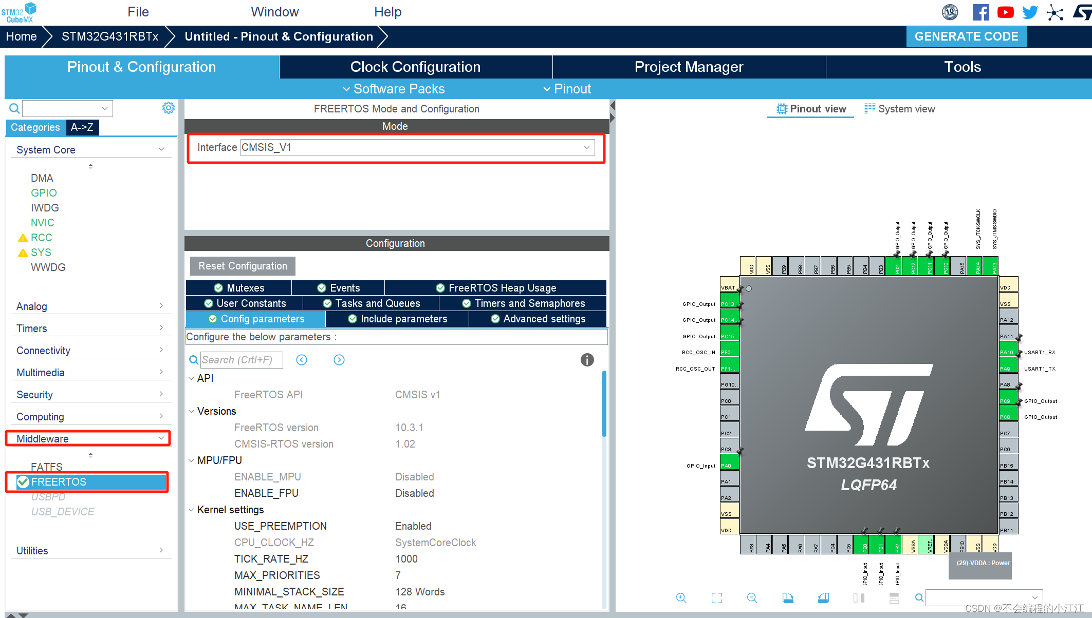The height and width of the screenshot is (618, 1092).
Task: Zoom out of the pinout view
Action: [x=752, y=597]
